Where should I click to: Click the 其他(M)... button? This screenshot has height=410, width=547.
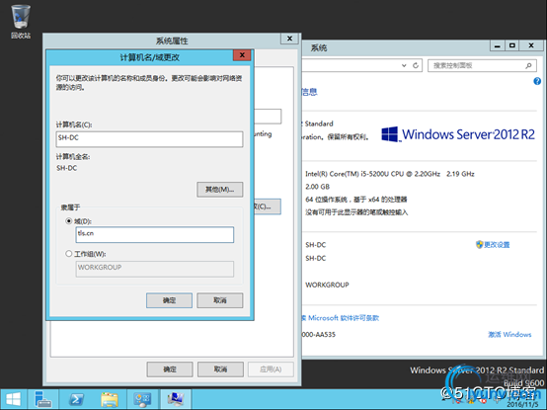[x=220, y=190]
